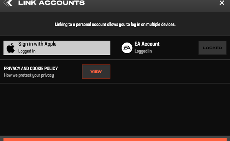Click the Sign in with Apple label

(38, 44)
